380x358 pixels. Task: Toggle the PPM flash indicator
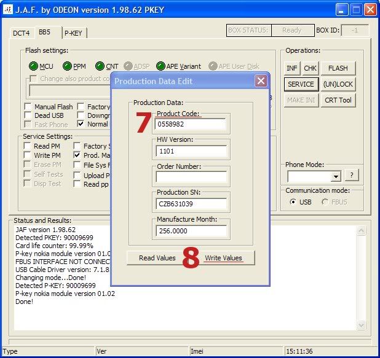(x=67, y=66)
